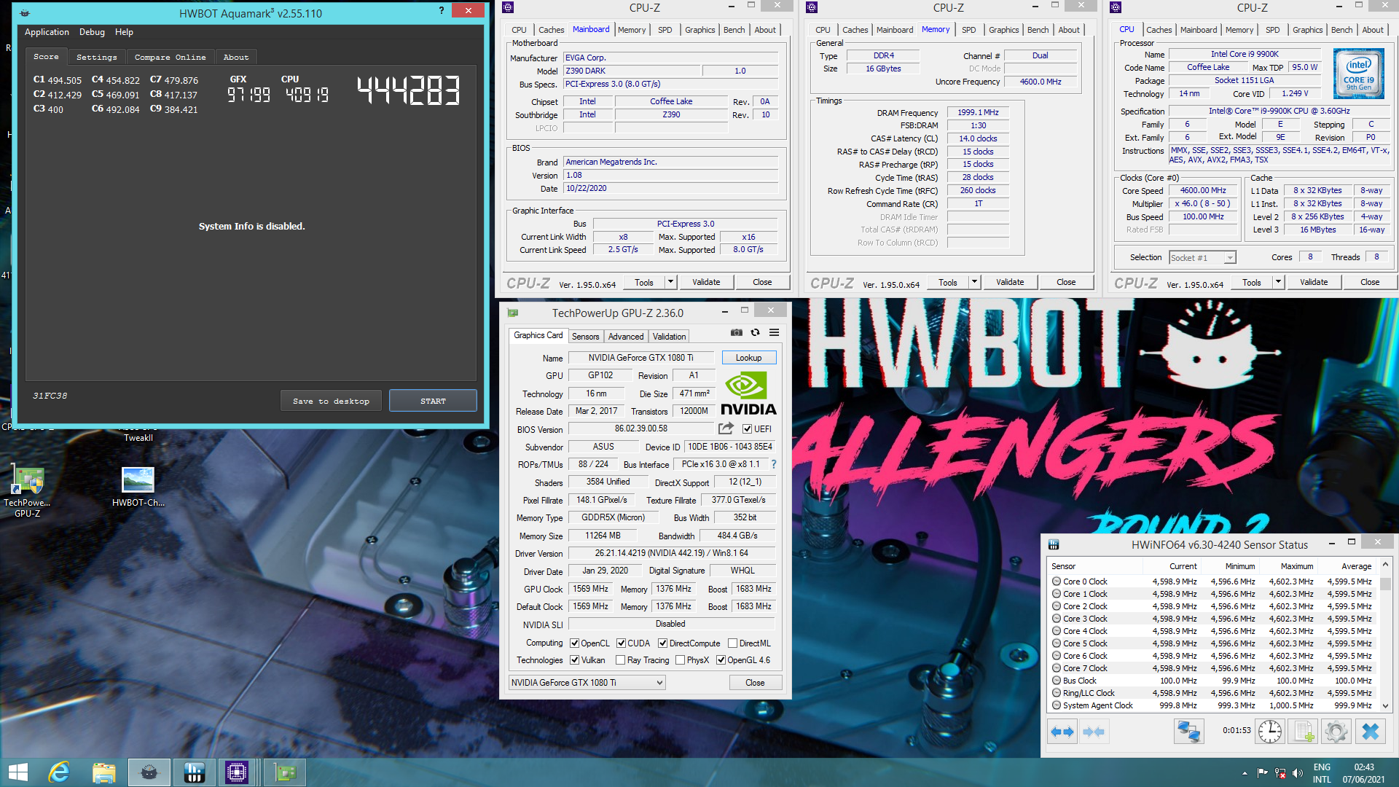Toggle the CUDA checkbox

point(621,643)
